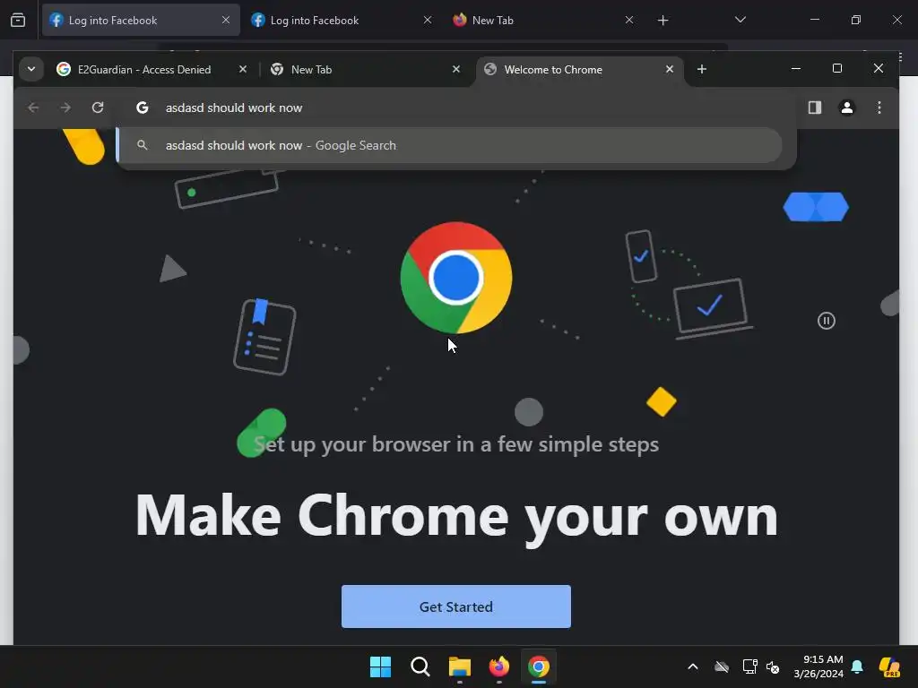Viewport: 918px width, 688px height.
Task: Open the Chrome profile avatar icon
Action: click(846, 107)
